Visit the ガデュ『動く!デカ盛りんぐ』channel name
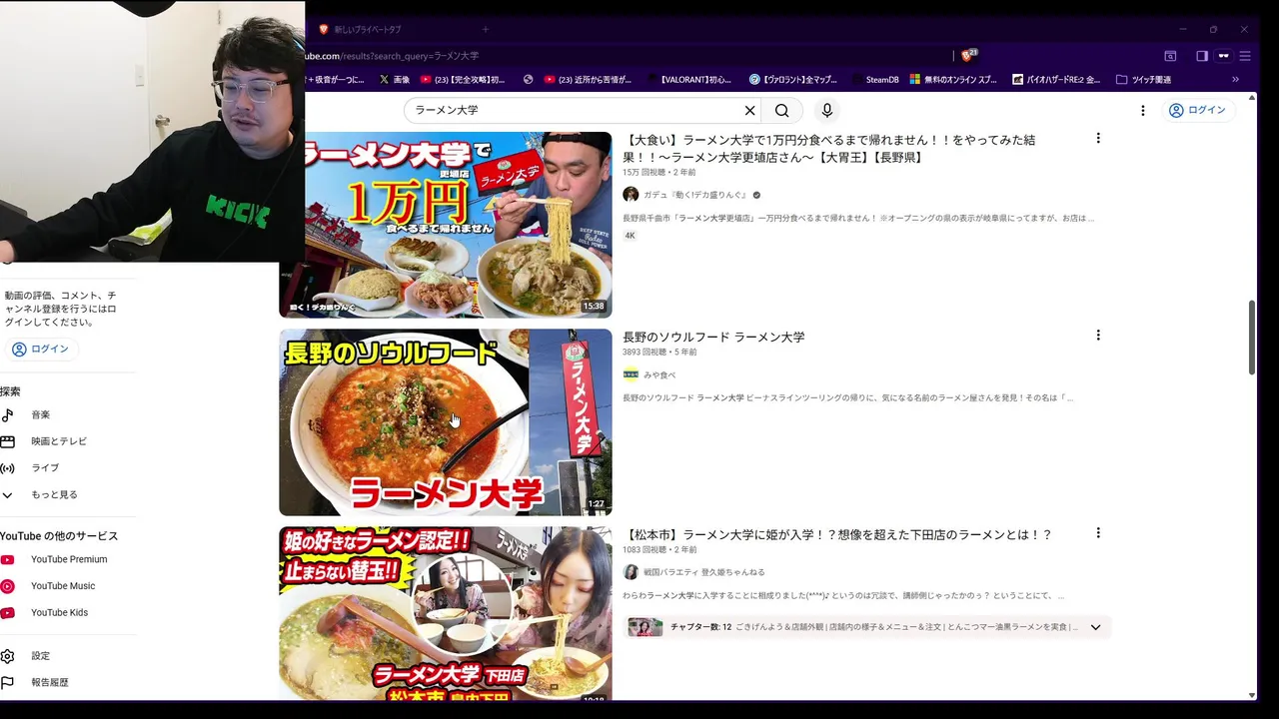The height and width of the screenshot is (719, 1279). tap(695, 195)
